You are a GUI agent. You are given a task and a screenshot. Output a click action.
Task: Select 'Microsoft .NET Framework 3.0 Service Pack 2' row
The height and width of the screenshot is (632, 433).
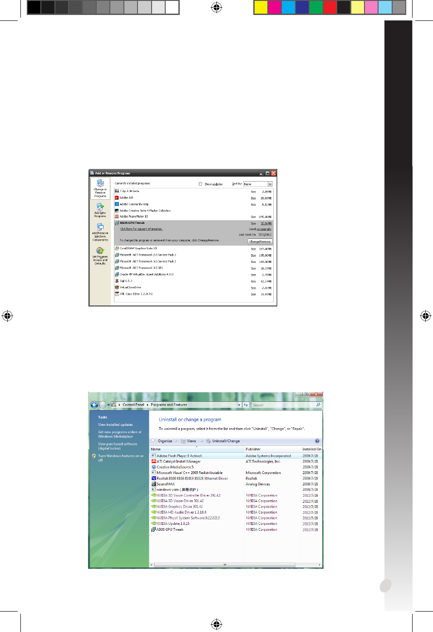193,262
